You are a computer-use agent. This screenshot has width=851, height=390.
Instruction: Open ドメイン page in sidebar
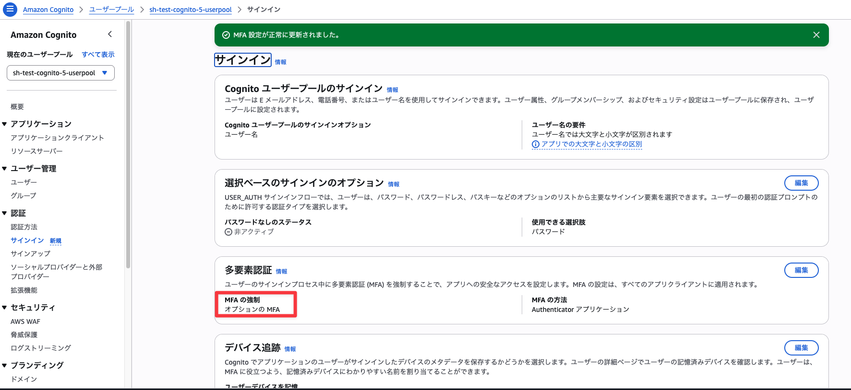pyautogui.click(x=24, y=379)
